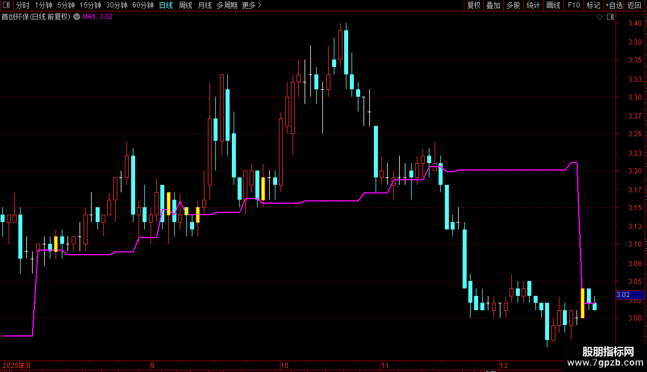Image resolution: width=647 pixels, height=372 pixels.
Task: Select the 15分钟 period tab
Action: click(90, 5)
